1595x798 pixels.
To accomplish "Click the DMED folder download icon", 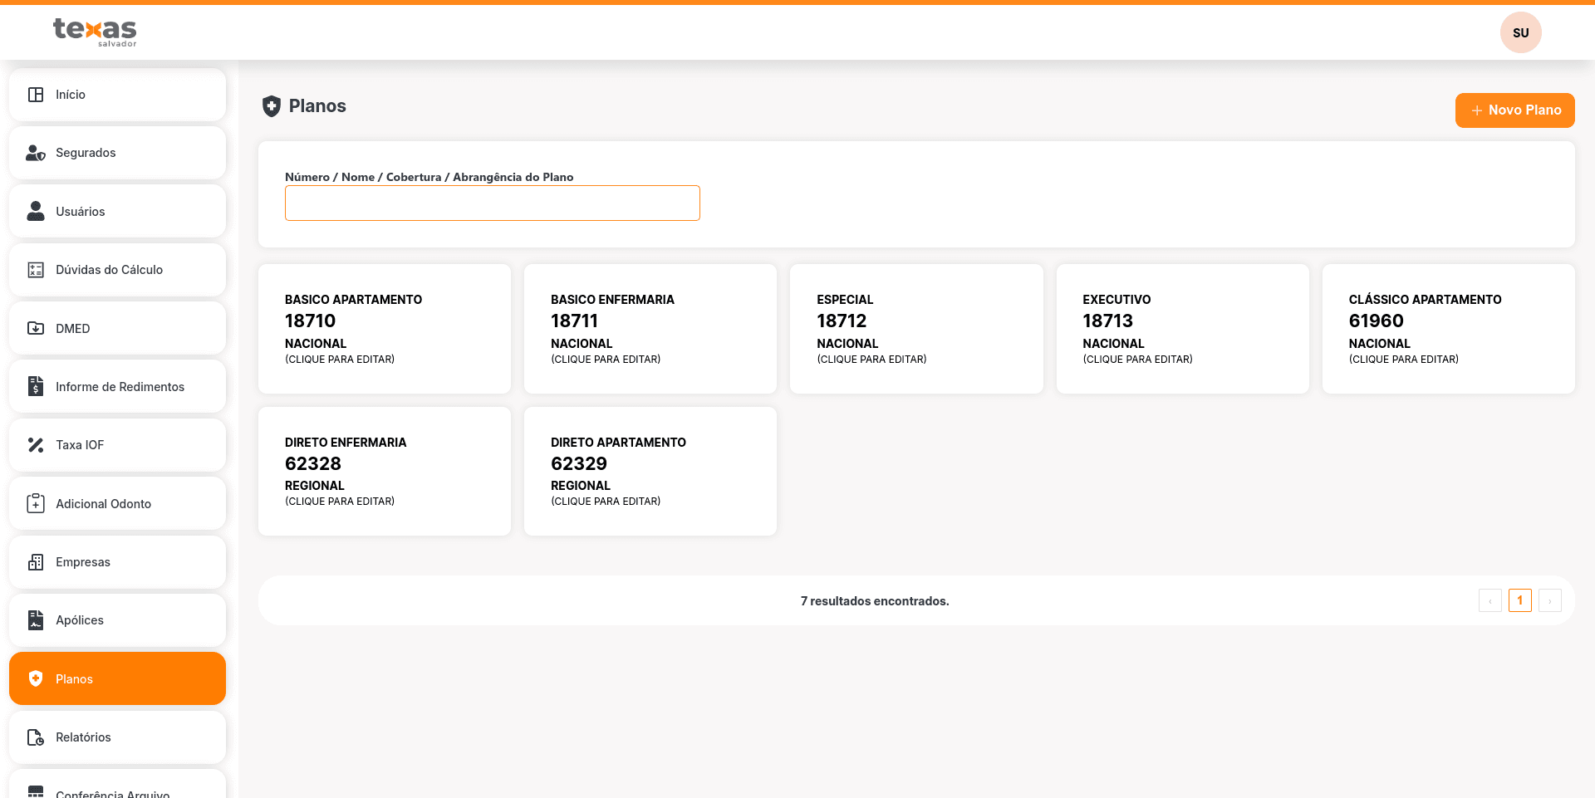I will [x=36, y=329].
